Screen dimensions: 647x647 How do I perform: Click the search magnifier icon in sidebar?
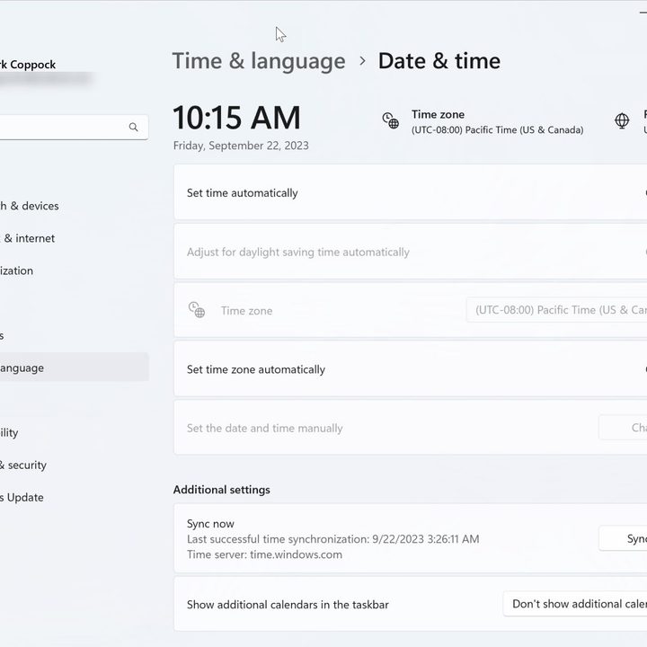(133, 127)
